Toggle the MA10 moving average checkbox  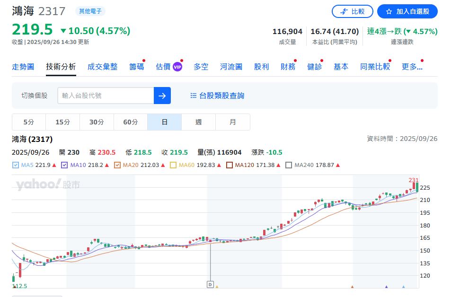point(64,165)
